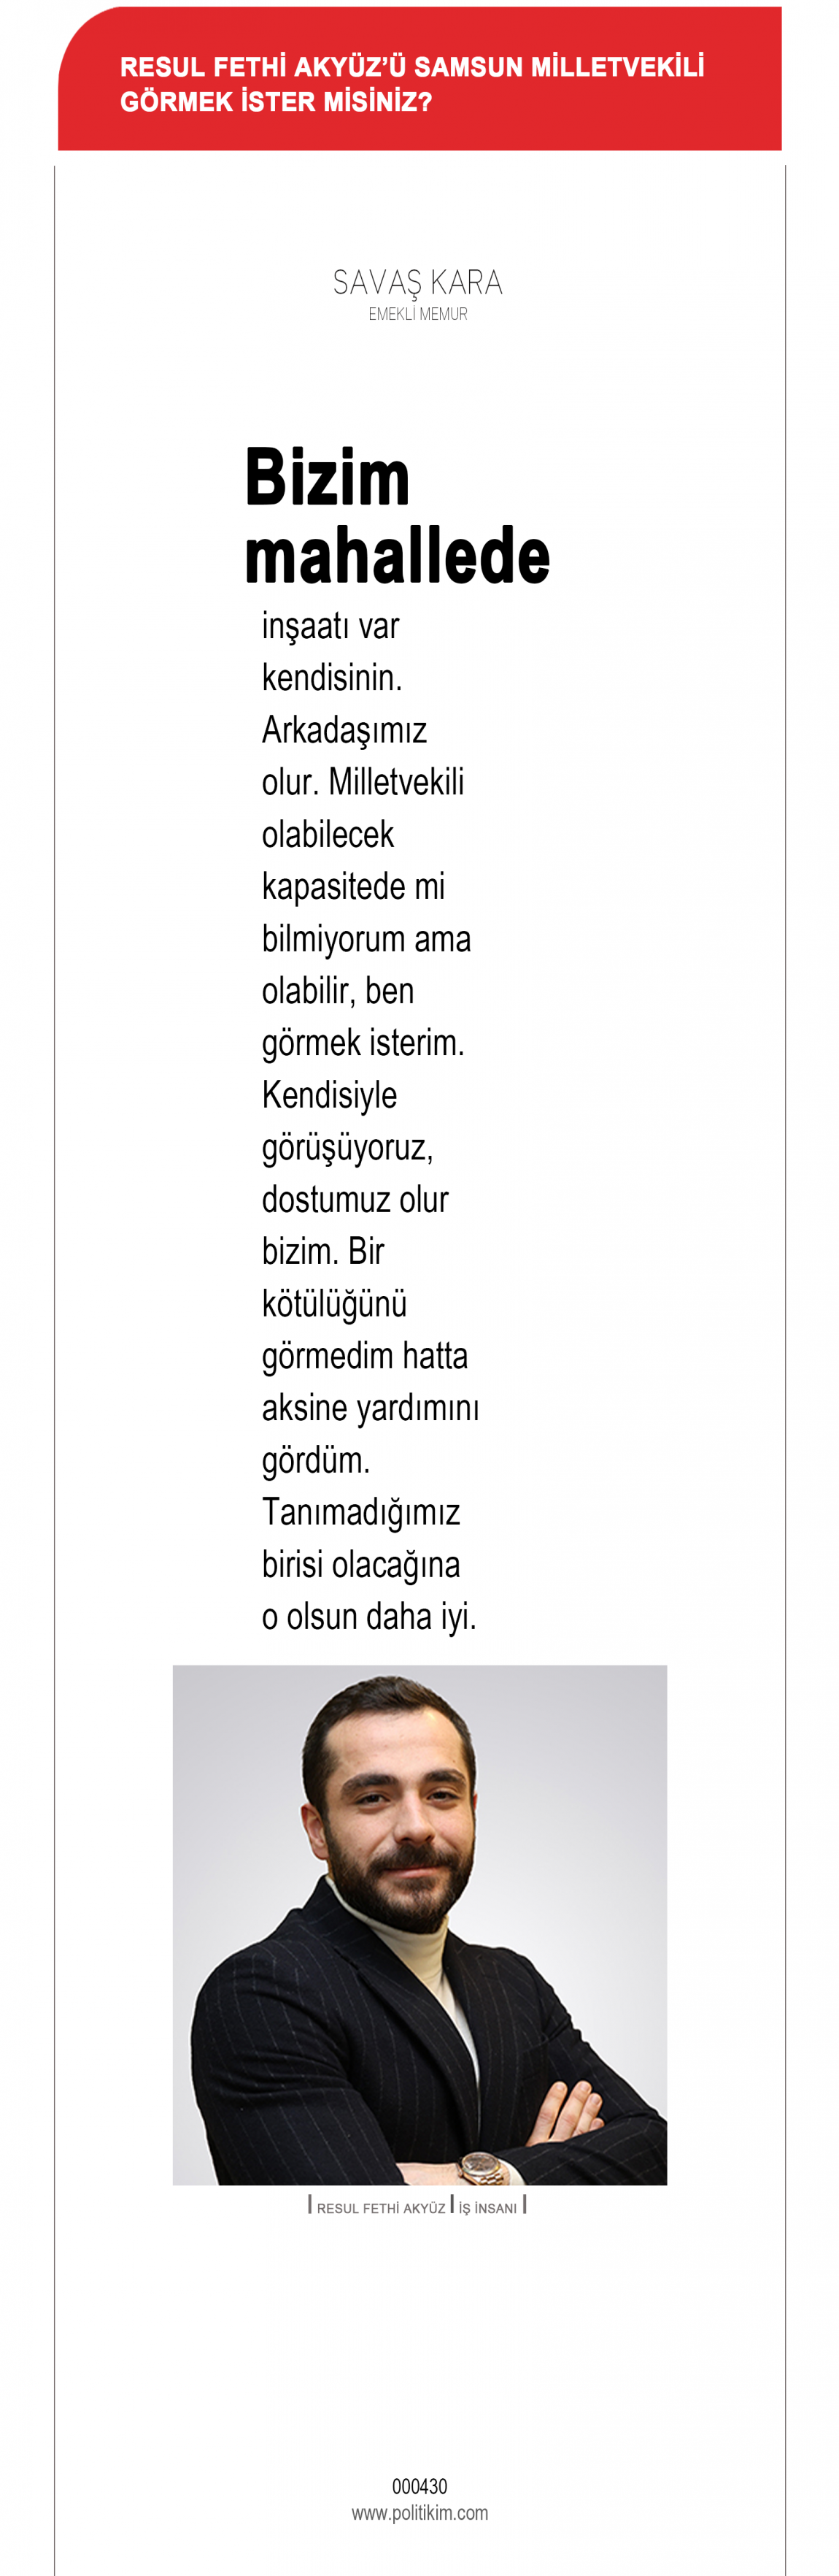Click the EMEKLİ MEMUR subtitle
839x2576 pixels.
tap(417, 314)
